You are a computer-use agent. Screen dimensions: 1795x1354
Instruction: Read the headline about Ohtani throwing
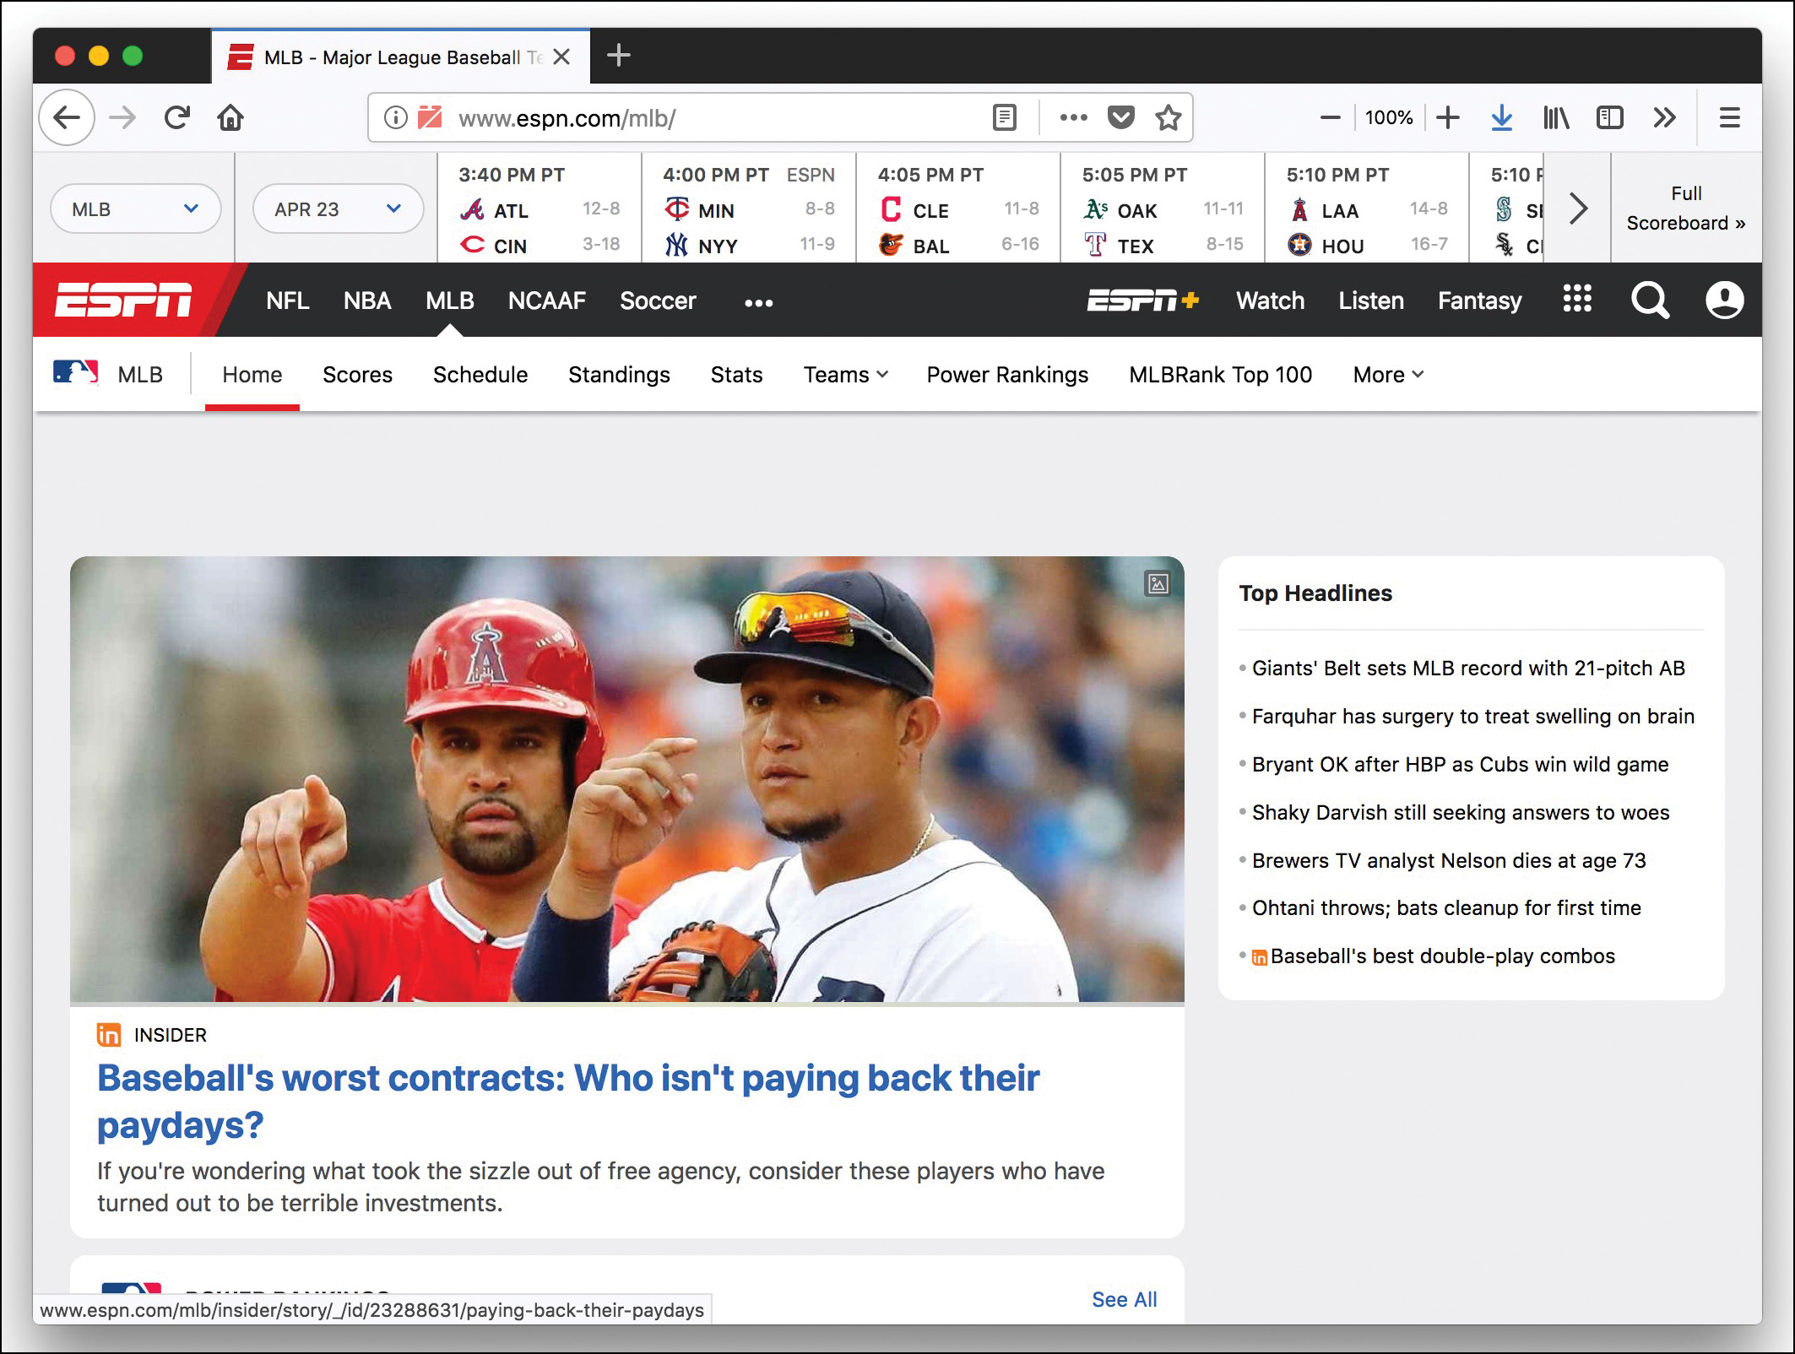[x=1445, y=908]
